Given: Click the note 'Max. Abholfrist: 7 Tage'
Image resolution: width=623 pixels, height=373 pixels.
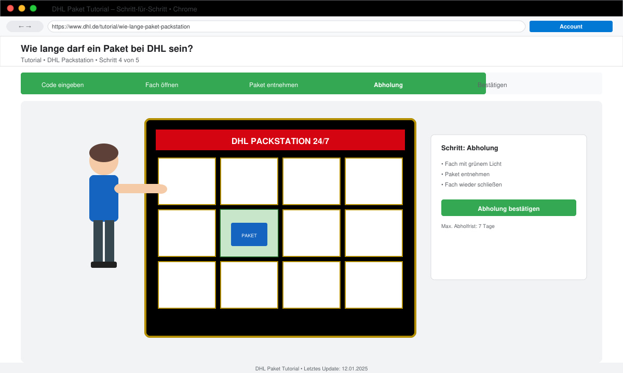Looking at the screenshot, I should tap(468, 226).
